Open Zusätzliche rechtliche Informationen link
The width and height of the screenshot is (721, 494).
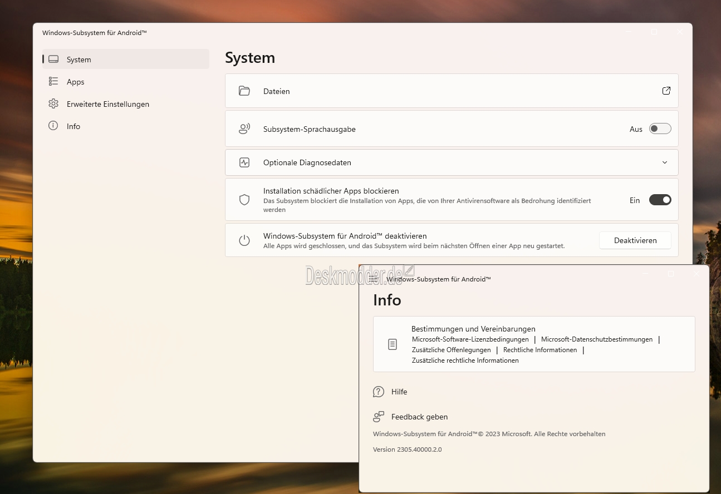(x=465, y=360)
